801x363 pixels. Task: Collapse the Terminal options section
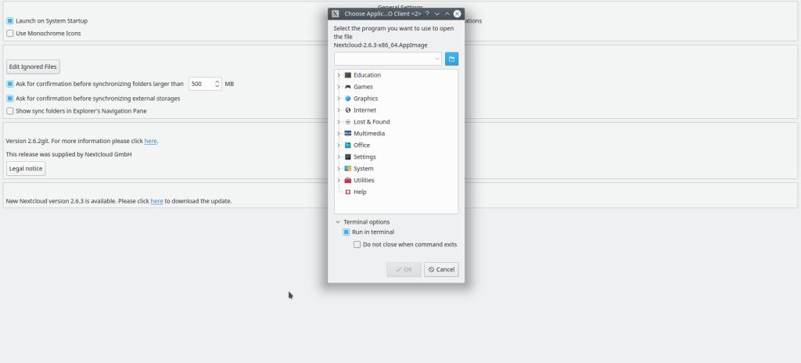pos(338,222)
